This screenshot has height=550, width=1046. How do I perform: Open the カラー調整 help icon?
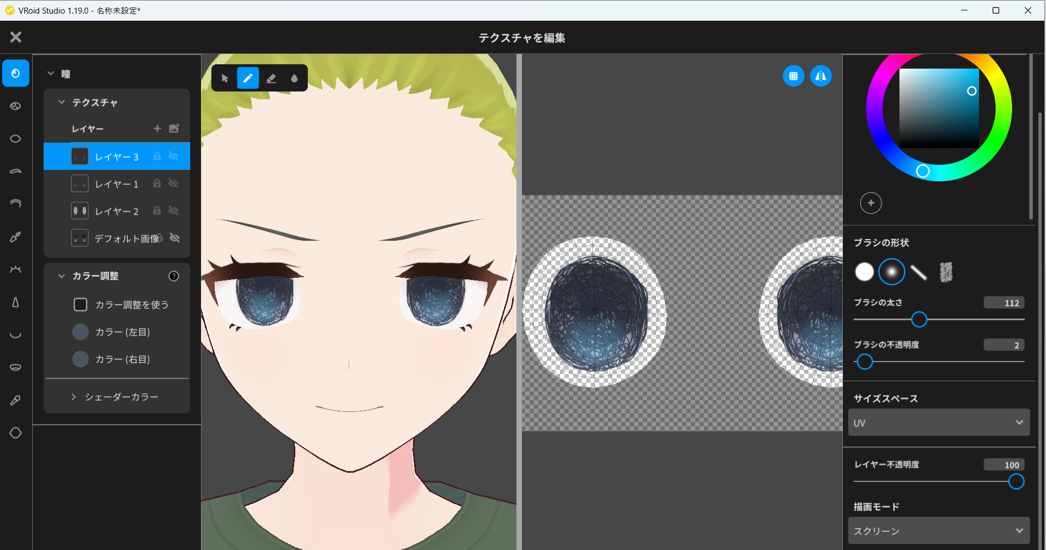coord(174,276)
